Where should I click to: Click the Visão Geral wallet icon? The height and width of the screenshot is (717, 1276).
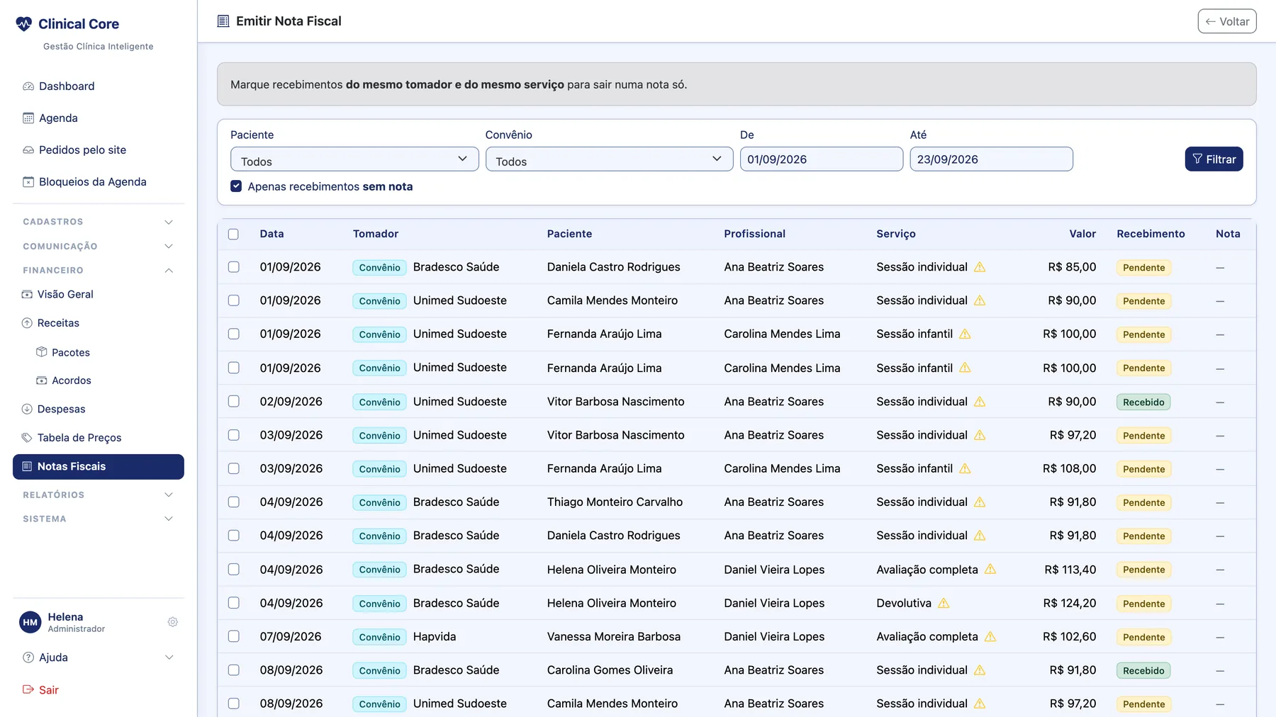tap(27, 295)
